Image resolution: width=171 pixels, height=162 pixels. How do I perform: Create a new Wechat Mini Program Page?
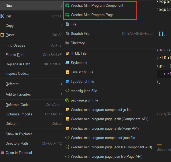tap(110, 15)
